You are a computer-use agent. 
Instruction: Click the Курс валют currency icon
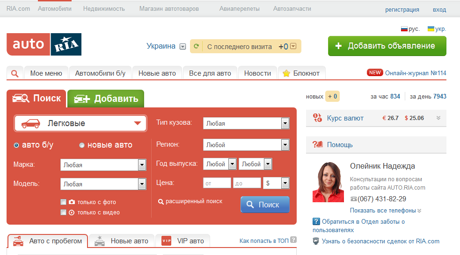point(317,118)
